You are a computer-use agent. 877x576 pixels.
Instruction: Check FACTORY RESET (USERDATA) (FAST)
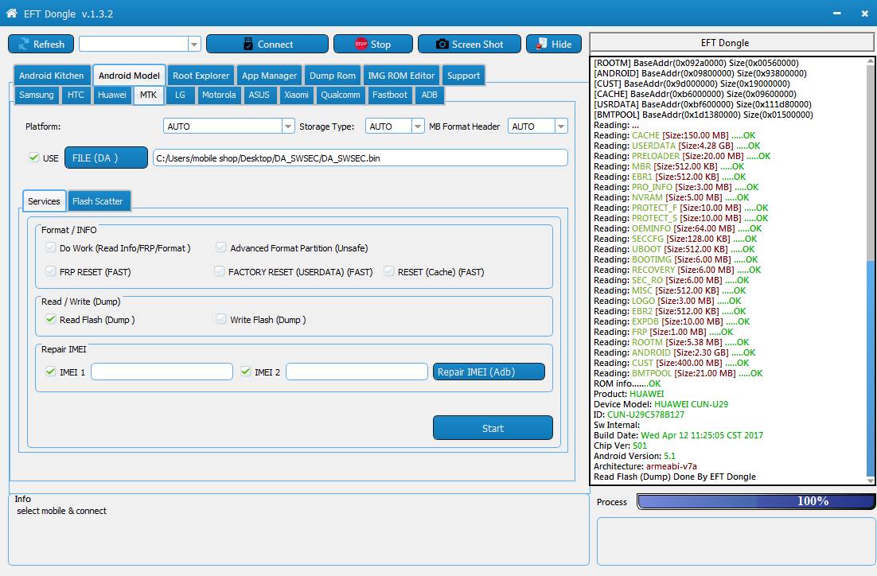pyautogui.click(x=220, y=272)
